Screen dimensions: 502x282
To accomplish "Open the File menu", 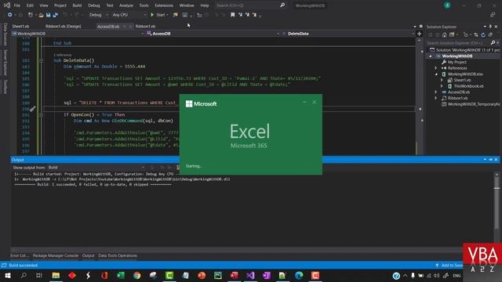I will click(17, 5).
